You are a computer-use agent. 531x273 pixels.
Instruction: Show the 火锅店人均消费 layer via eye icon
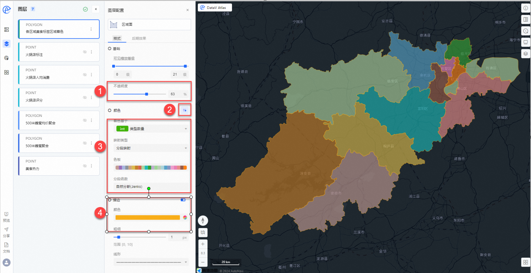(x=85, y=74)
